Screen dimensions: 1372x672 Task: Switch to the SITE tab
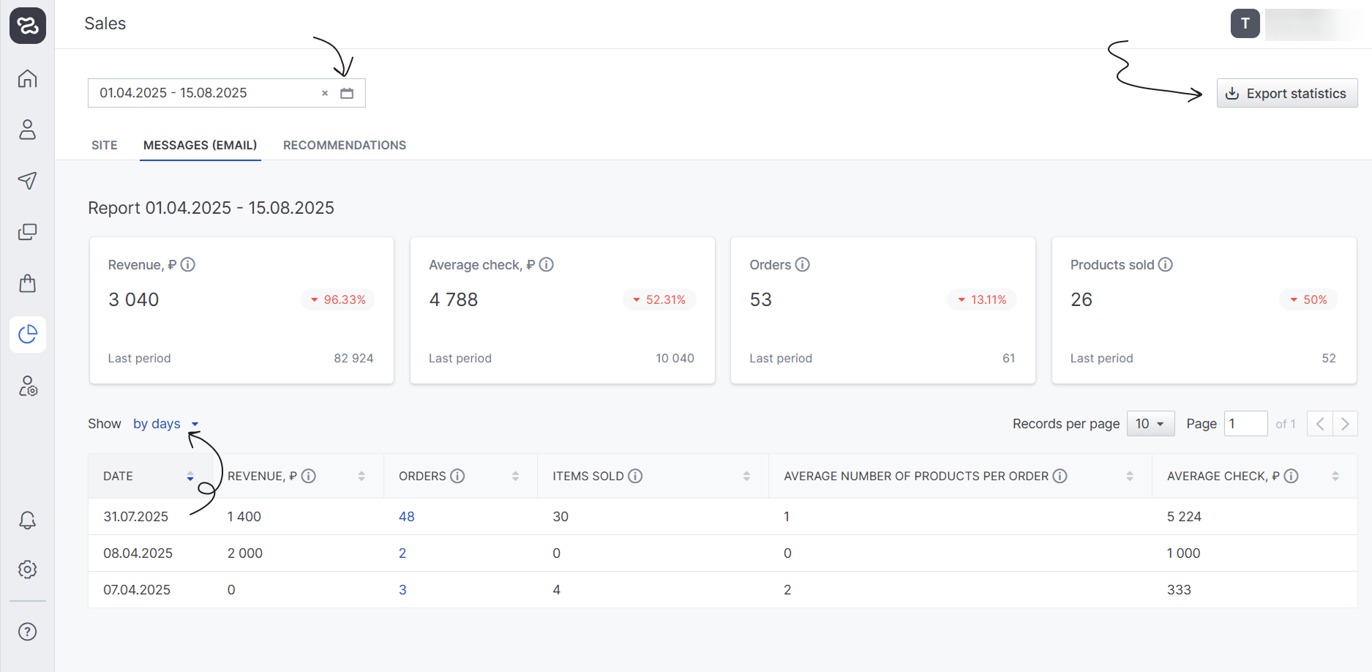(x=104, y=145)
